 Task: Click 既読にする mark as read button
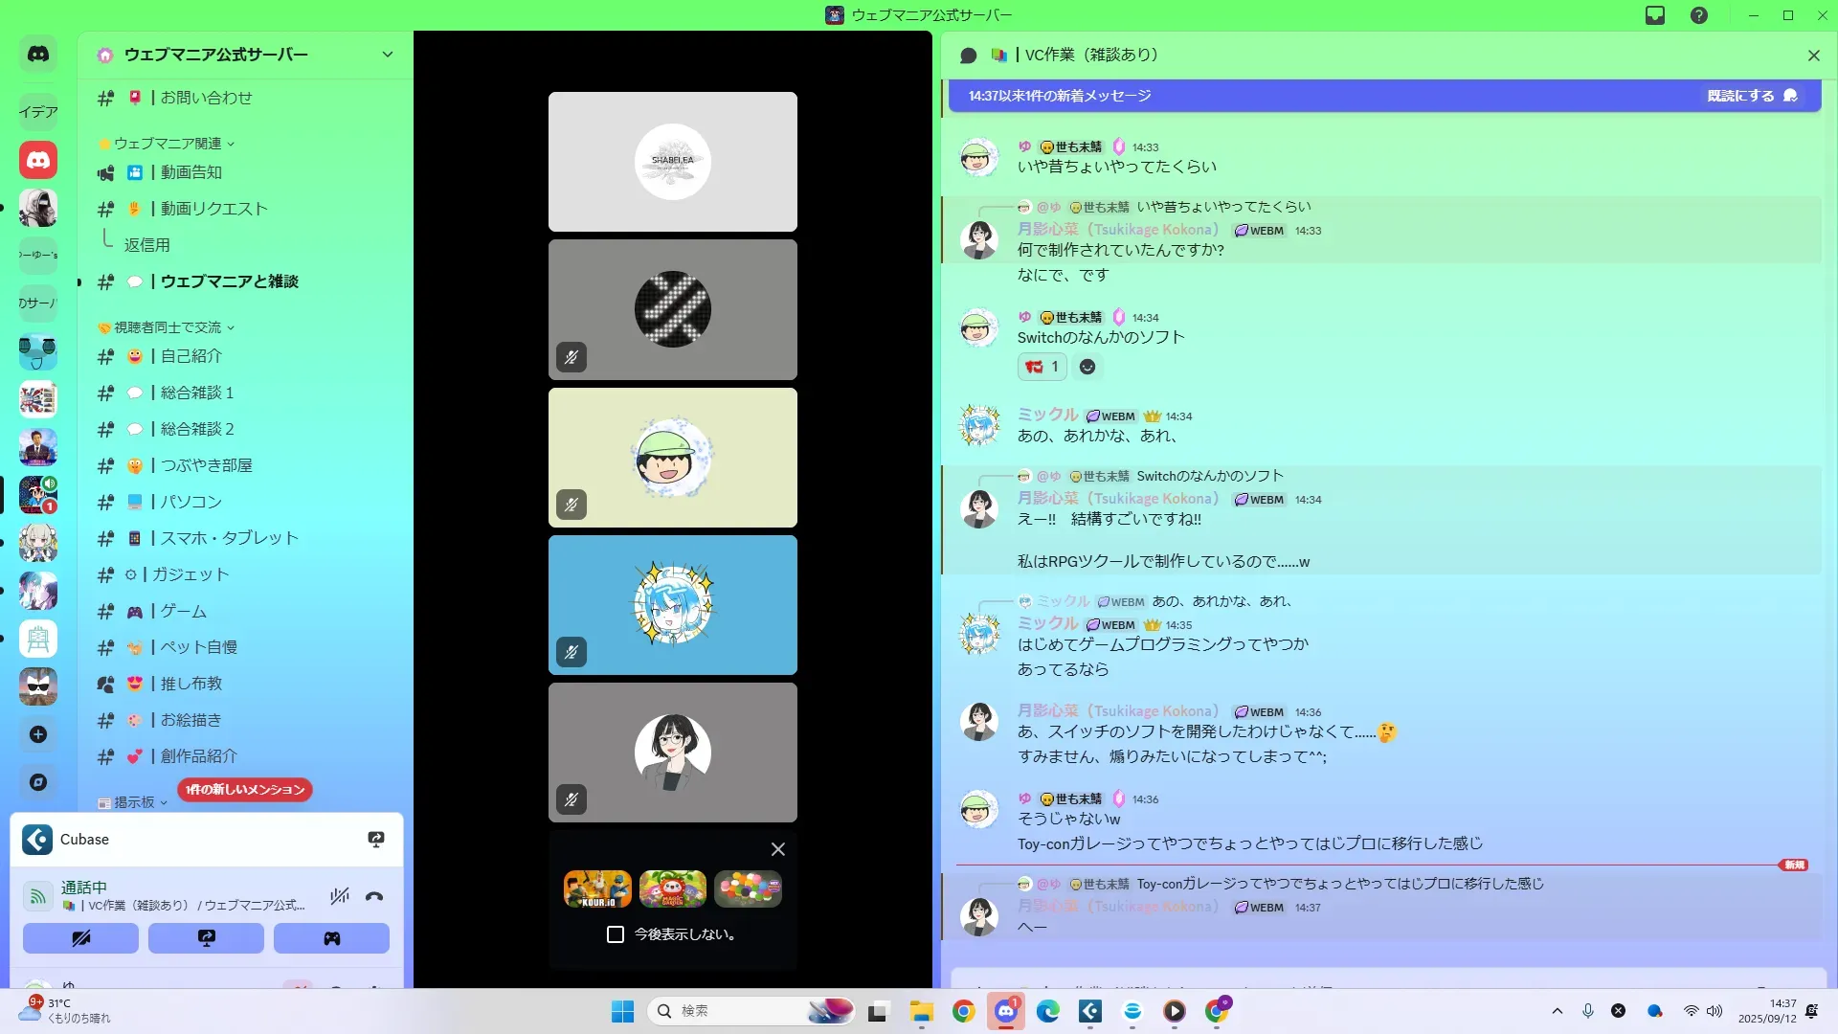1751,96
